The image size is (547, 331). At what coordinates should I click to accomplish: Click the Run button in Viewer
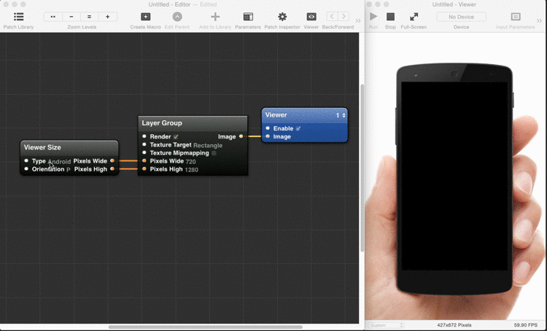(373, 16)
